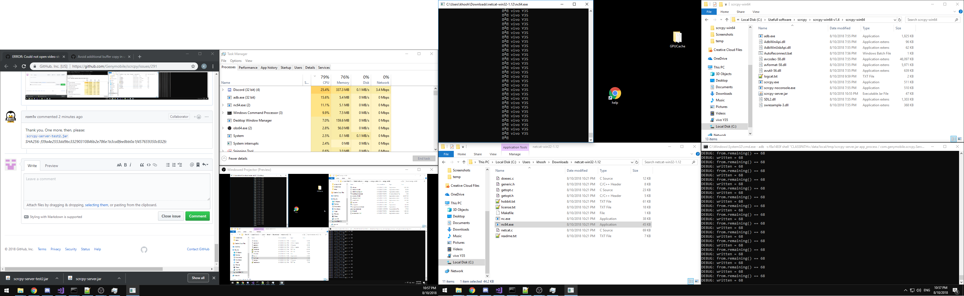
Task: Open the Options menu in Task Manager
Action: (236, 61)
